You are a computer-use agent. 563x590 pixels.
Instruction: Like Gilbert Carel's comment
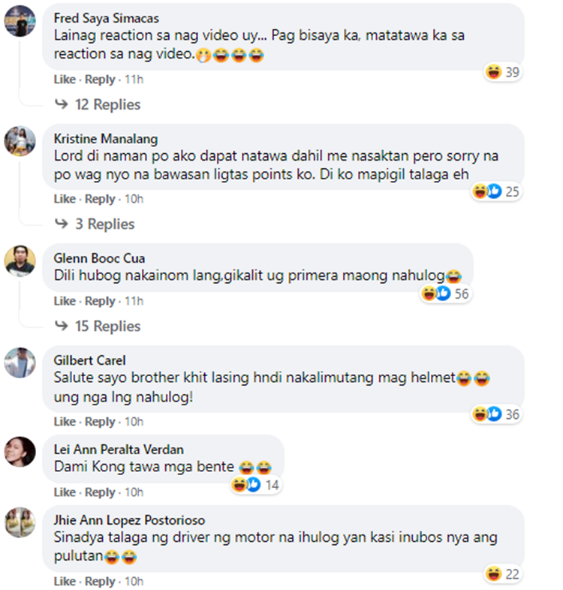coord(65,421)
